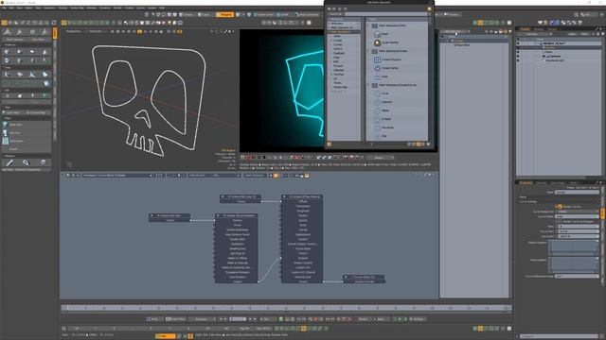Click the timeline scrub bar
The width and height of the screenshot is (606, 340).
point(286,308)
